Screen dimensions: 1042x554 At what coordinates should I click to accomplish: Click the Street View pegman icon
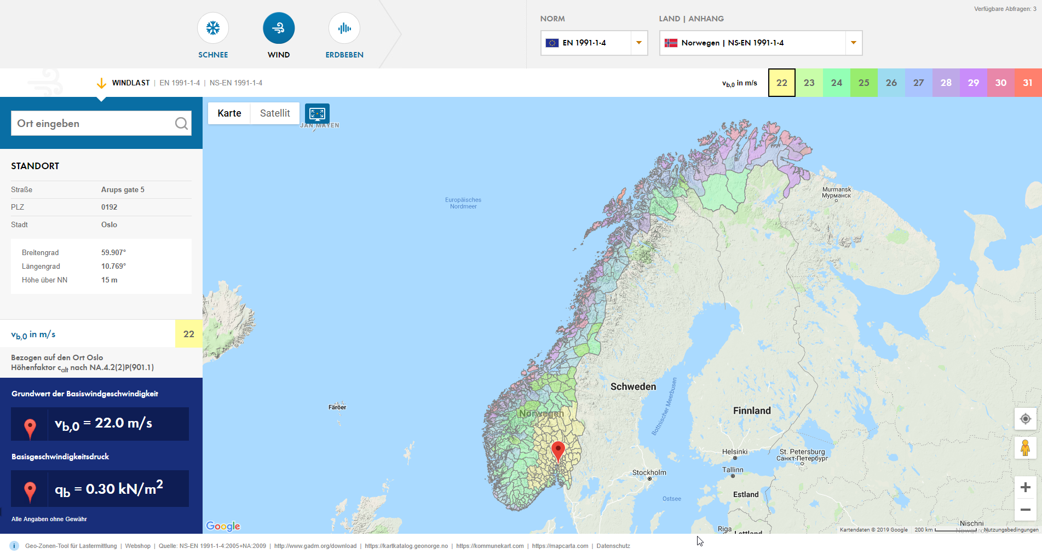coord(1026,448)
